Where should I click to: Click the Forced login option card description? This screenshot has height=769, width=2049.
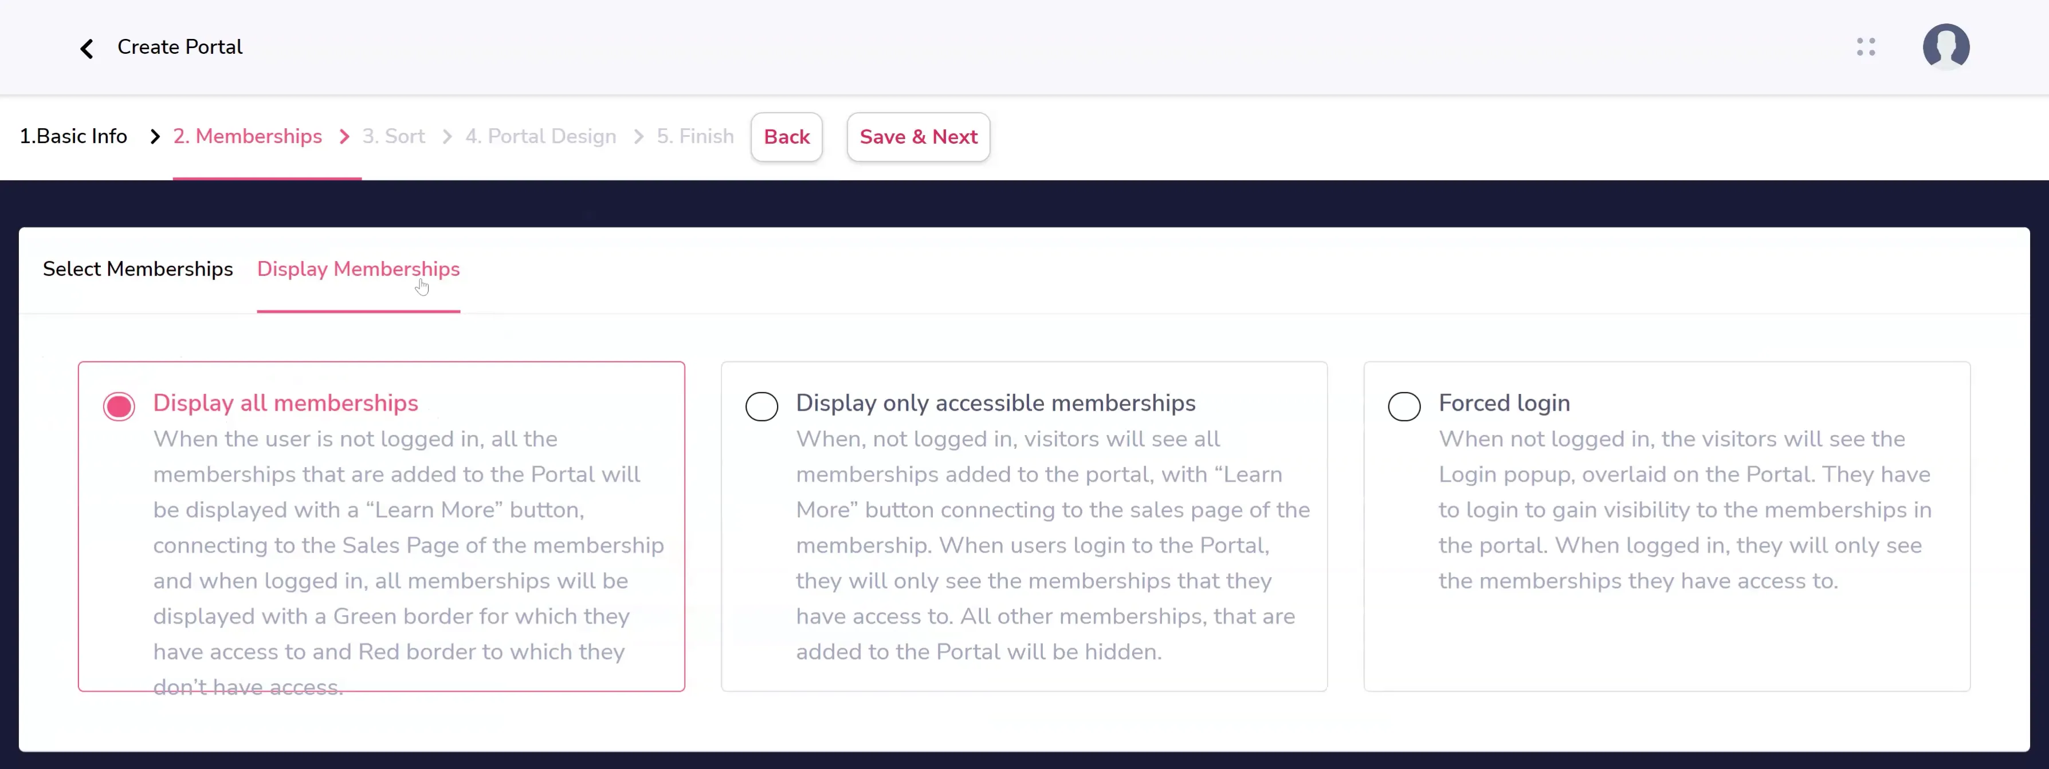(1685, 510)
